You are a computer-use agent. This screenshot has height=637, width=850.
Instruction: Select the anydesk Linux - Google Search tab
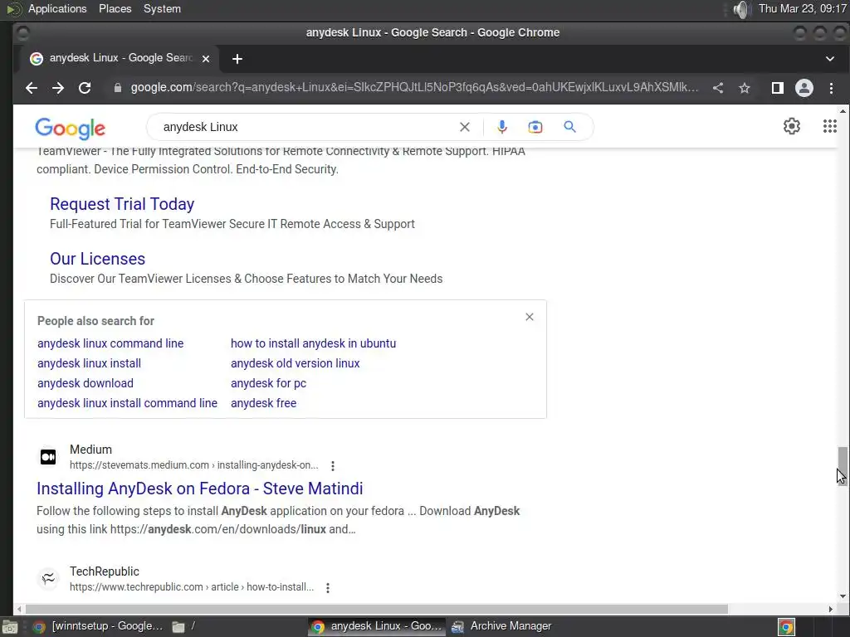click(x=121, y=58)
